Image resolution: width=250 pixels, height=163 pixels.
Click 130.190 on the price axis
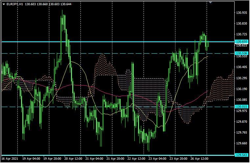[241, 89]
